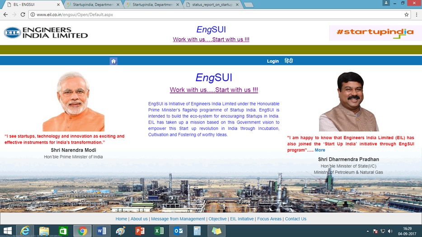Click the Windows Start button
Image resolution: width=422 pixels, height=237 pixels.
[8, 231]
